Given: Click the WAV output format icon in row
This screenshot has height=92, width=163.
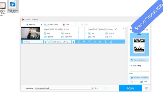Looking at the screenshot, I should tap(89, 33).
